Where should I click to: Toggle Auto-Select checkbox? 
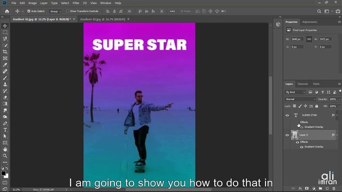click(x=29, y=11)
